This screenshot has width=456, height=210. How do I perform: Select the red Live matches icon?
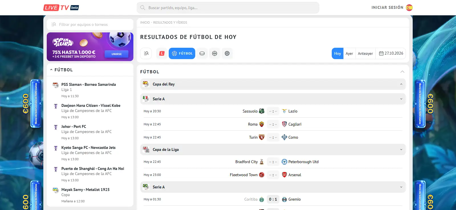click(162, 53)
